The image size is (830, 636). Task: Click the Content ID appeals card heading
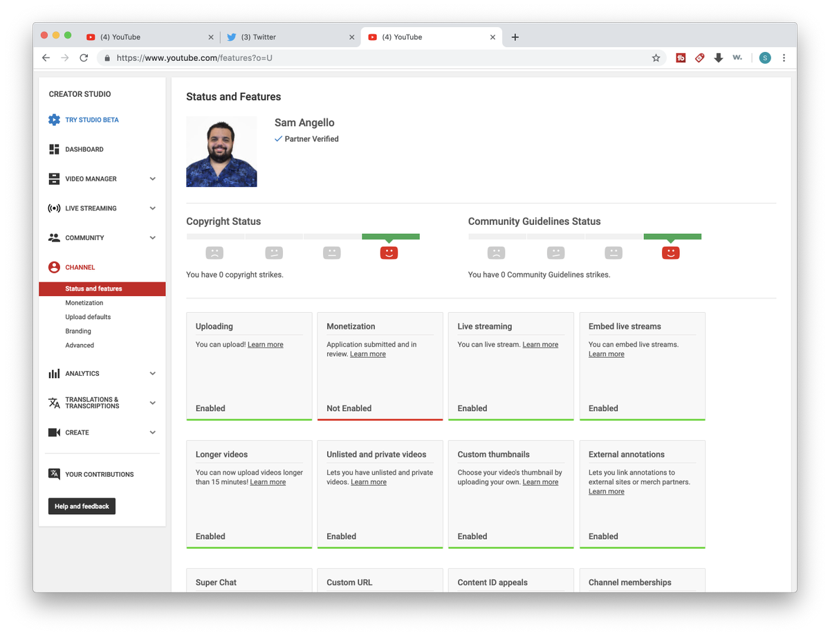pos(492,583)
